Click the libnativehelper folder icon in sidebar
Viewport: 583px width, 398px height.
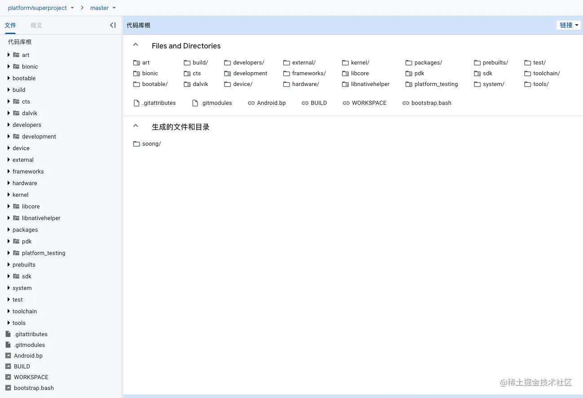(x=16, y=218)
